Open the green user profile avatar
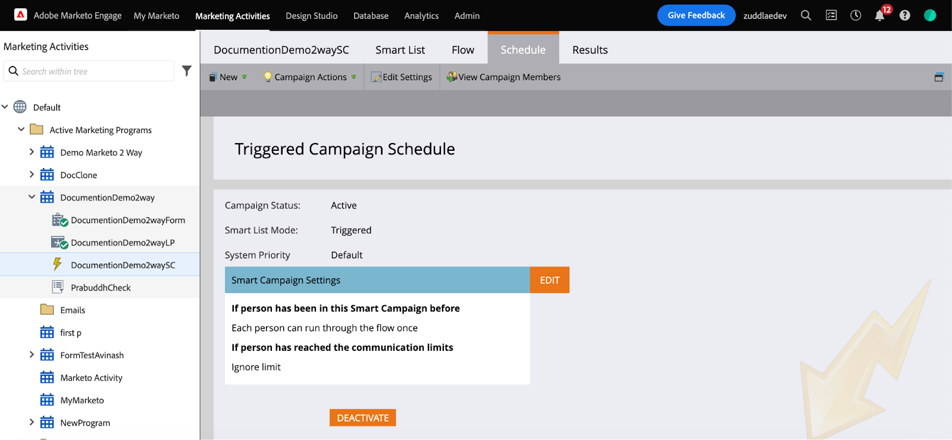 pos(930,15)
